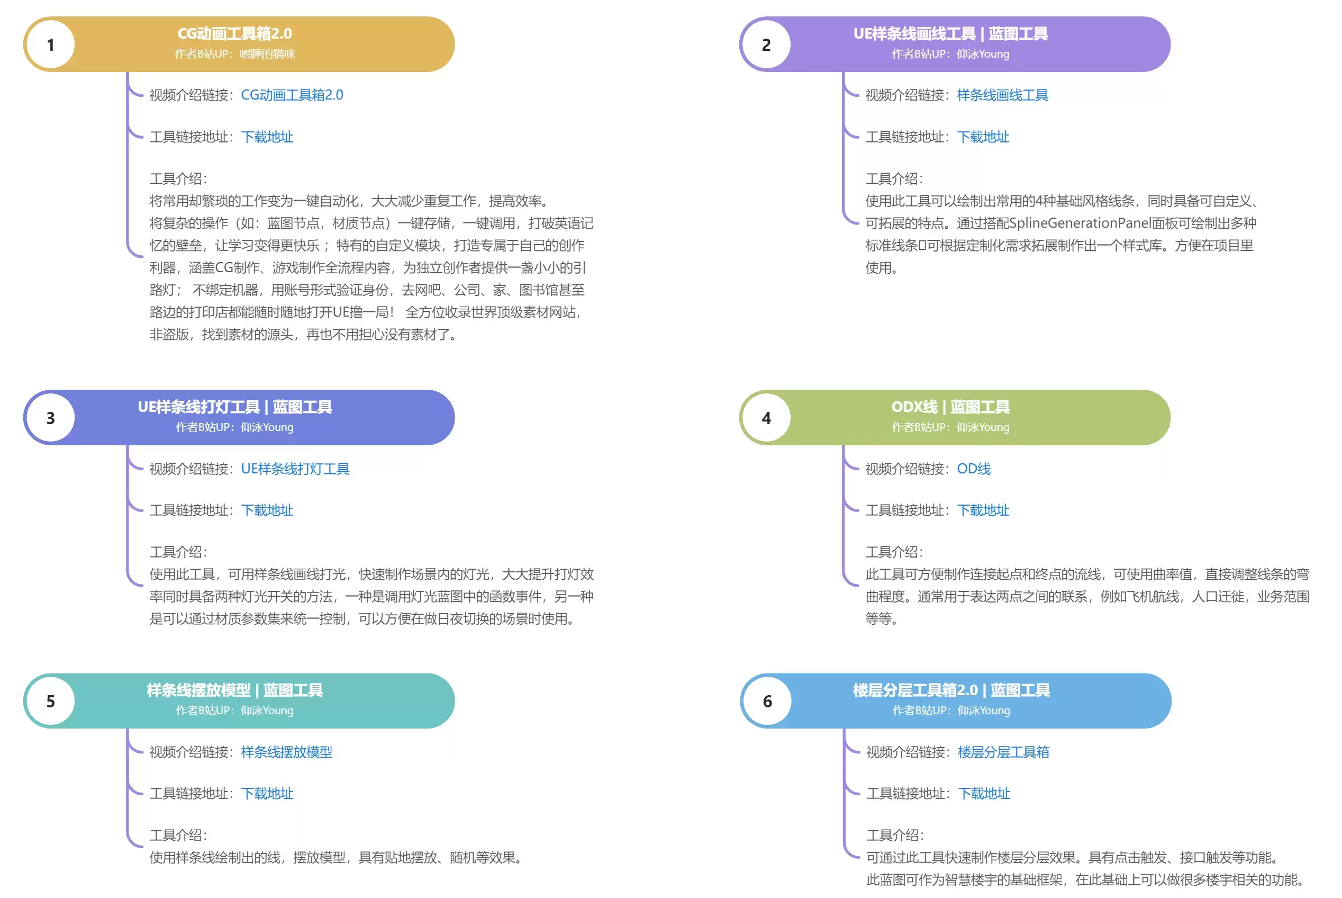Click text "使用此工具可以绘制出常用的4种基础风格线条"
Image resolution: width=1342 pixels, height=898 pixels.
[999, 201]
